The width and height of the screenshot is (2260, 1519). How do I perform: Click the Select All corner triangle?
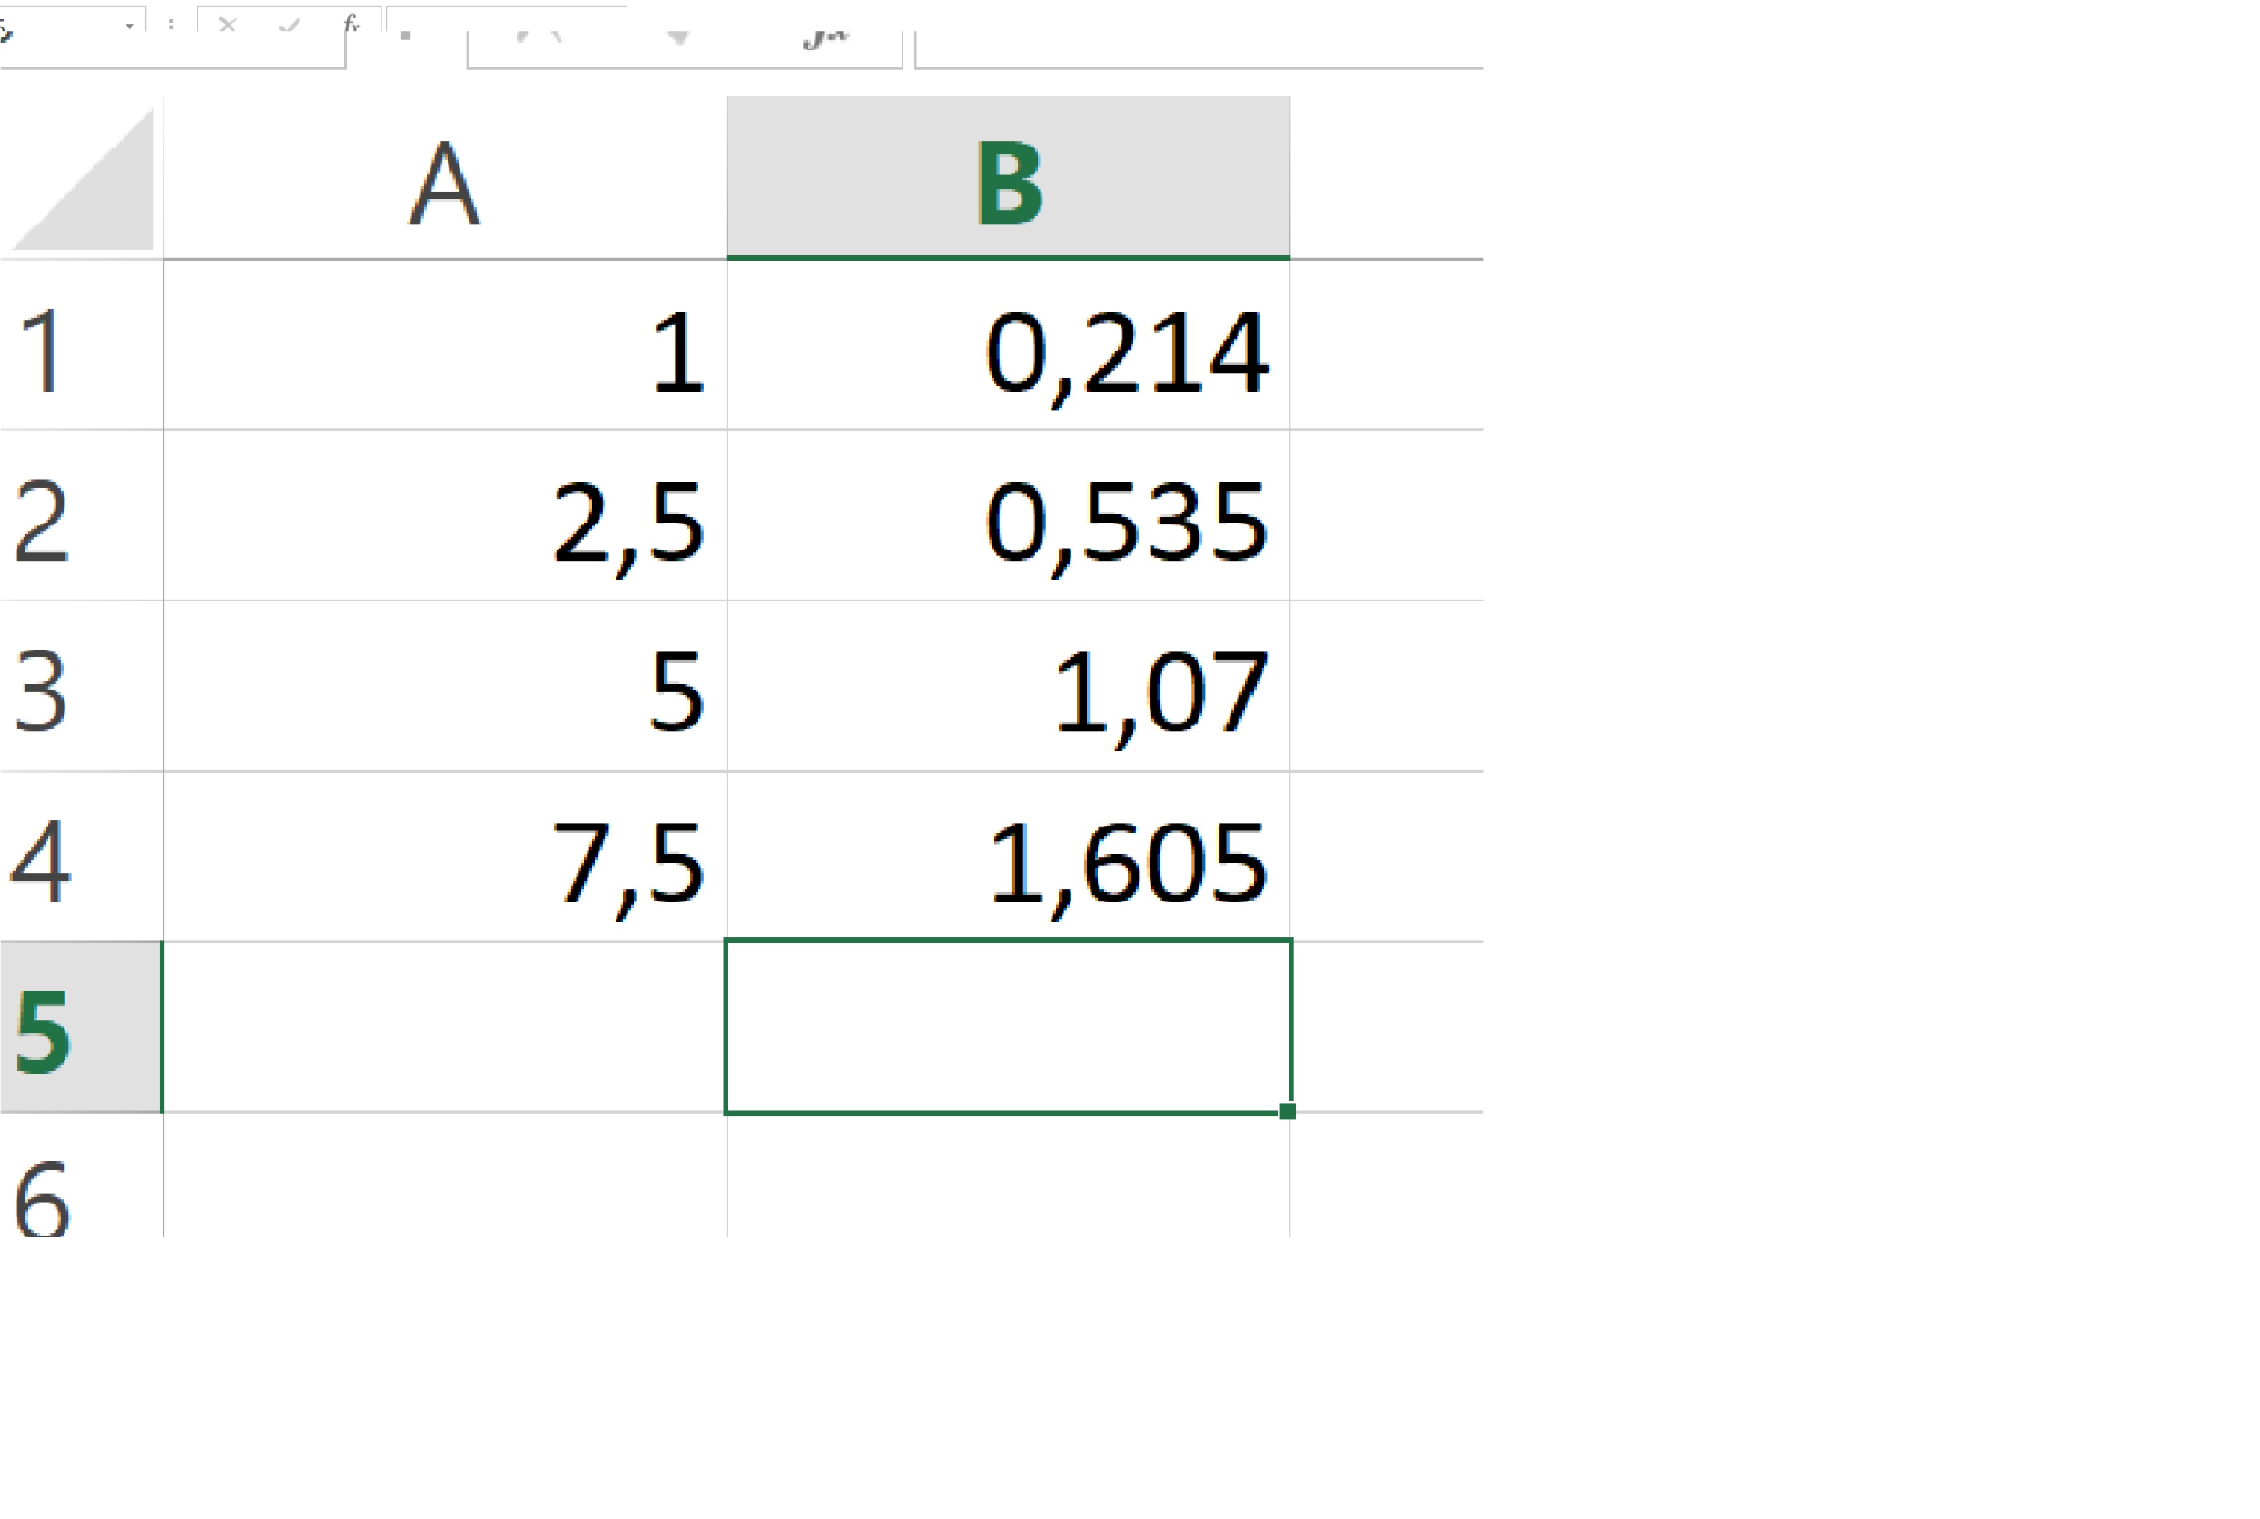click(x=83, y=180)
